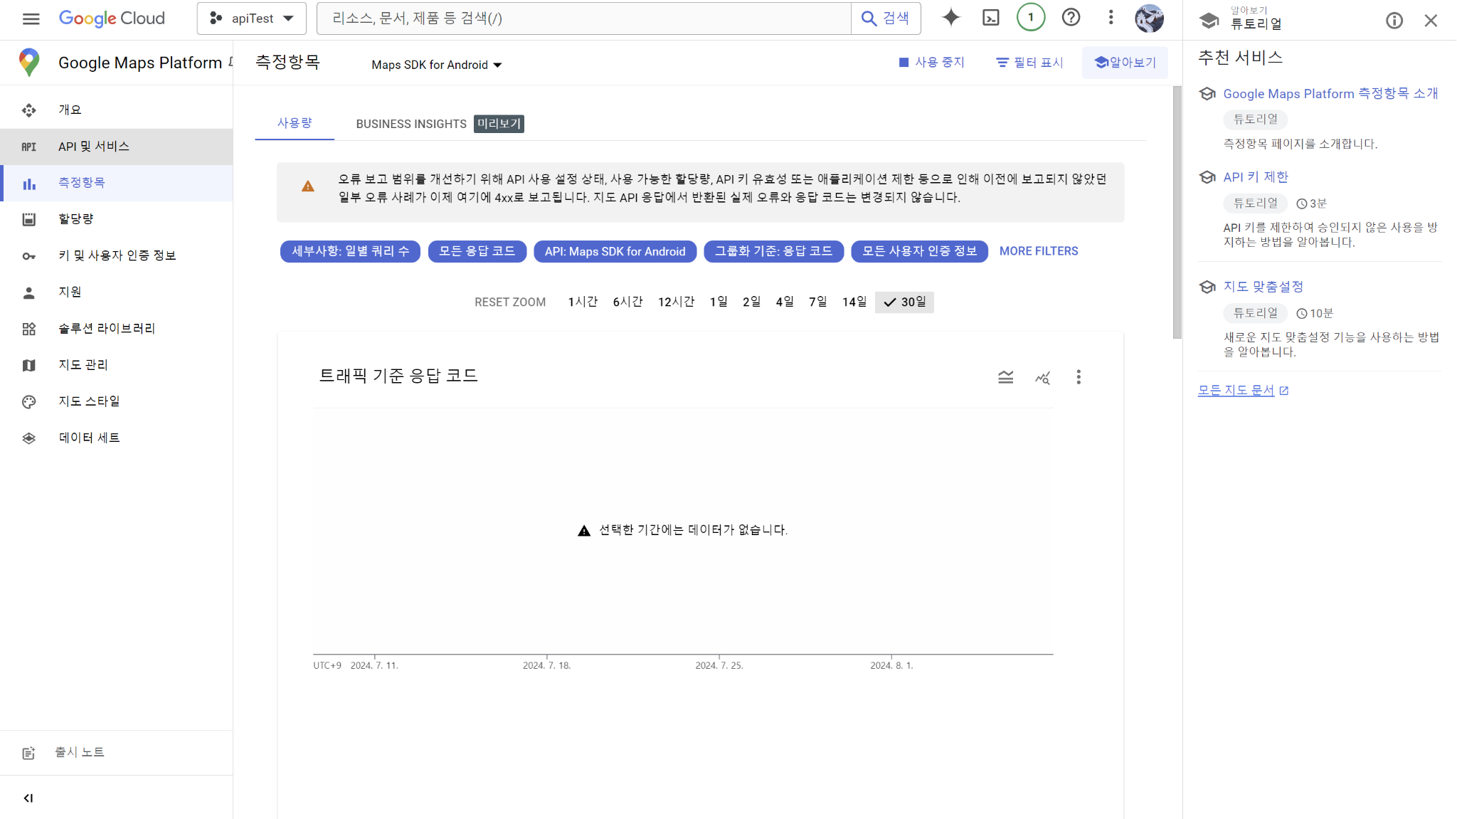
Task: Toggle the chart legend icon
Action: tap(1005, 377)
